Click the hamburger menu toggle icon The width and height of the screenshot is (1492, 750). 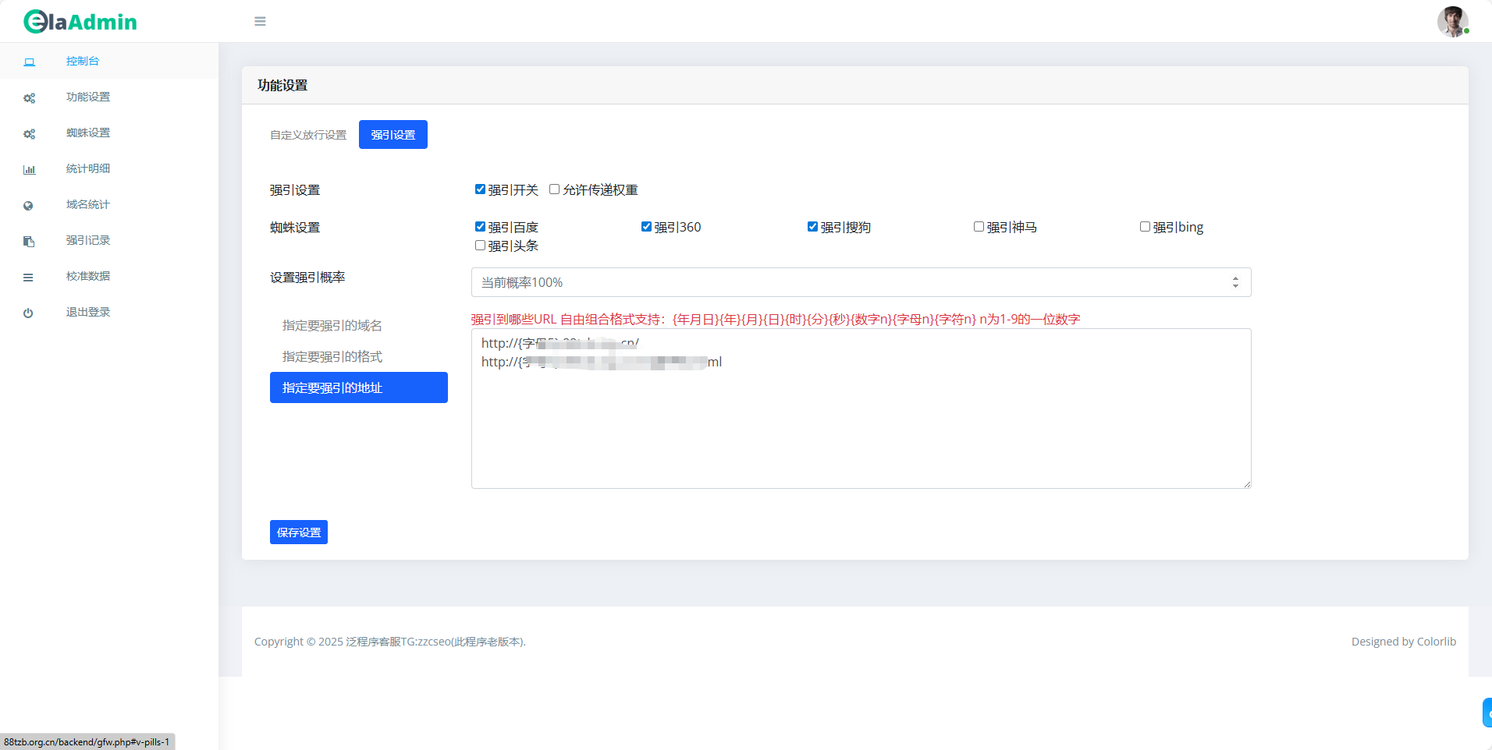260,22
